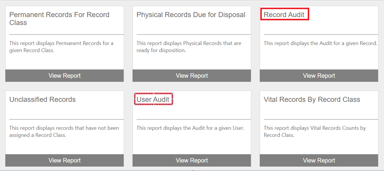Launch View Report for Unclassified Records
This screenshot has width=384, height=171.
click(x=64, y=160)
